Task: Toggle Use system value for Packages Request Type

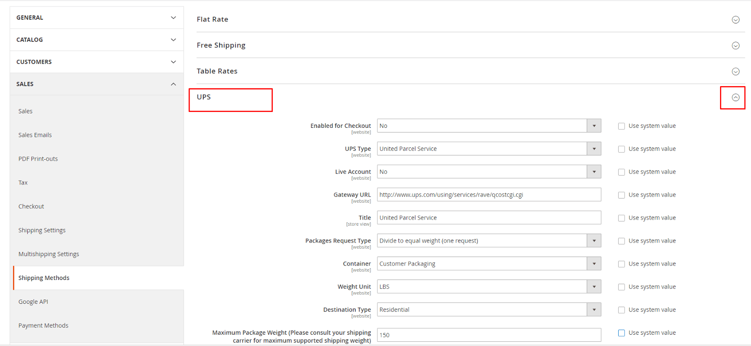Action: pyautogui.click(x=621, y=241)
